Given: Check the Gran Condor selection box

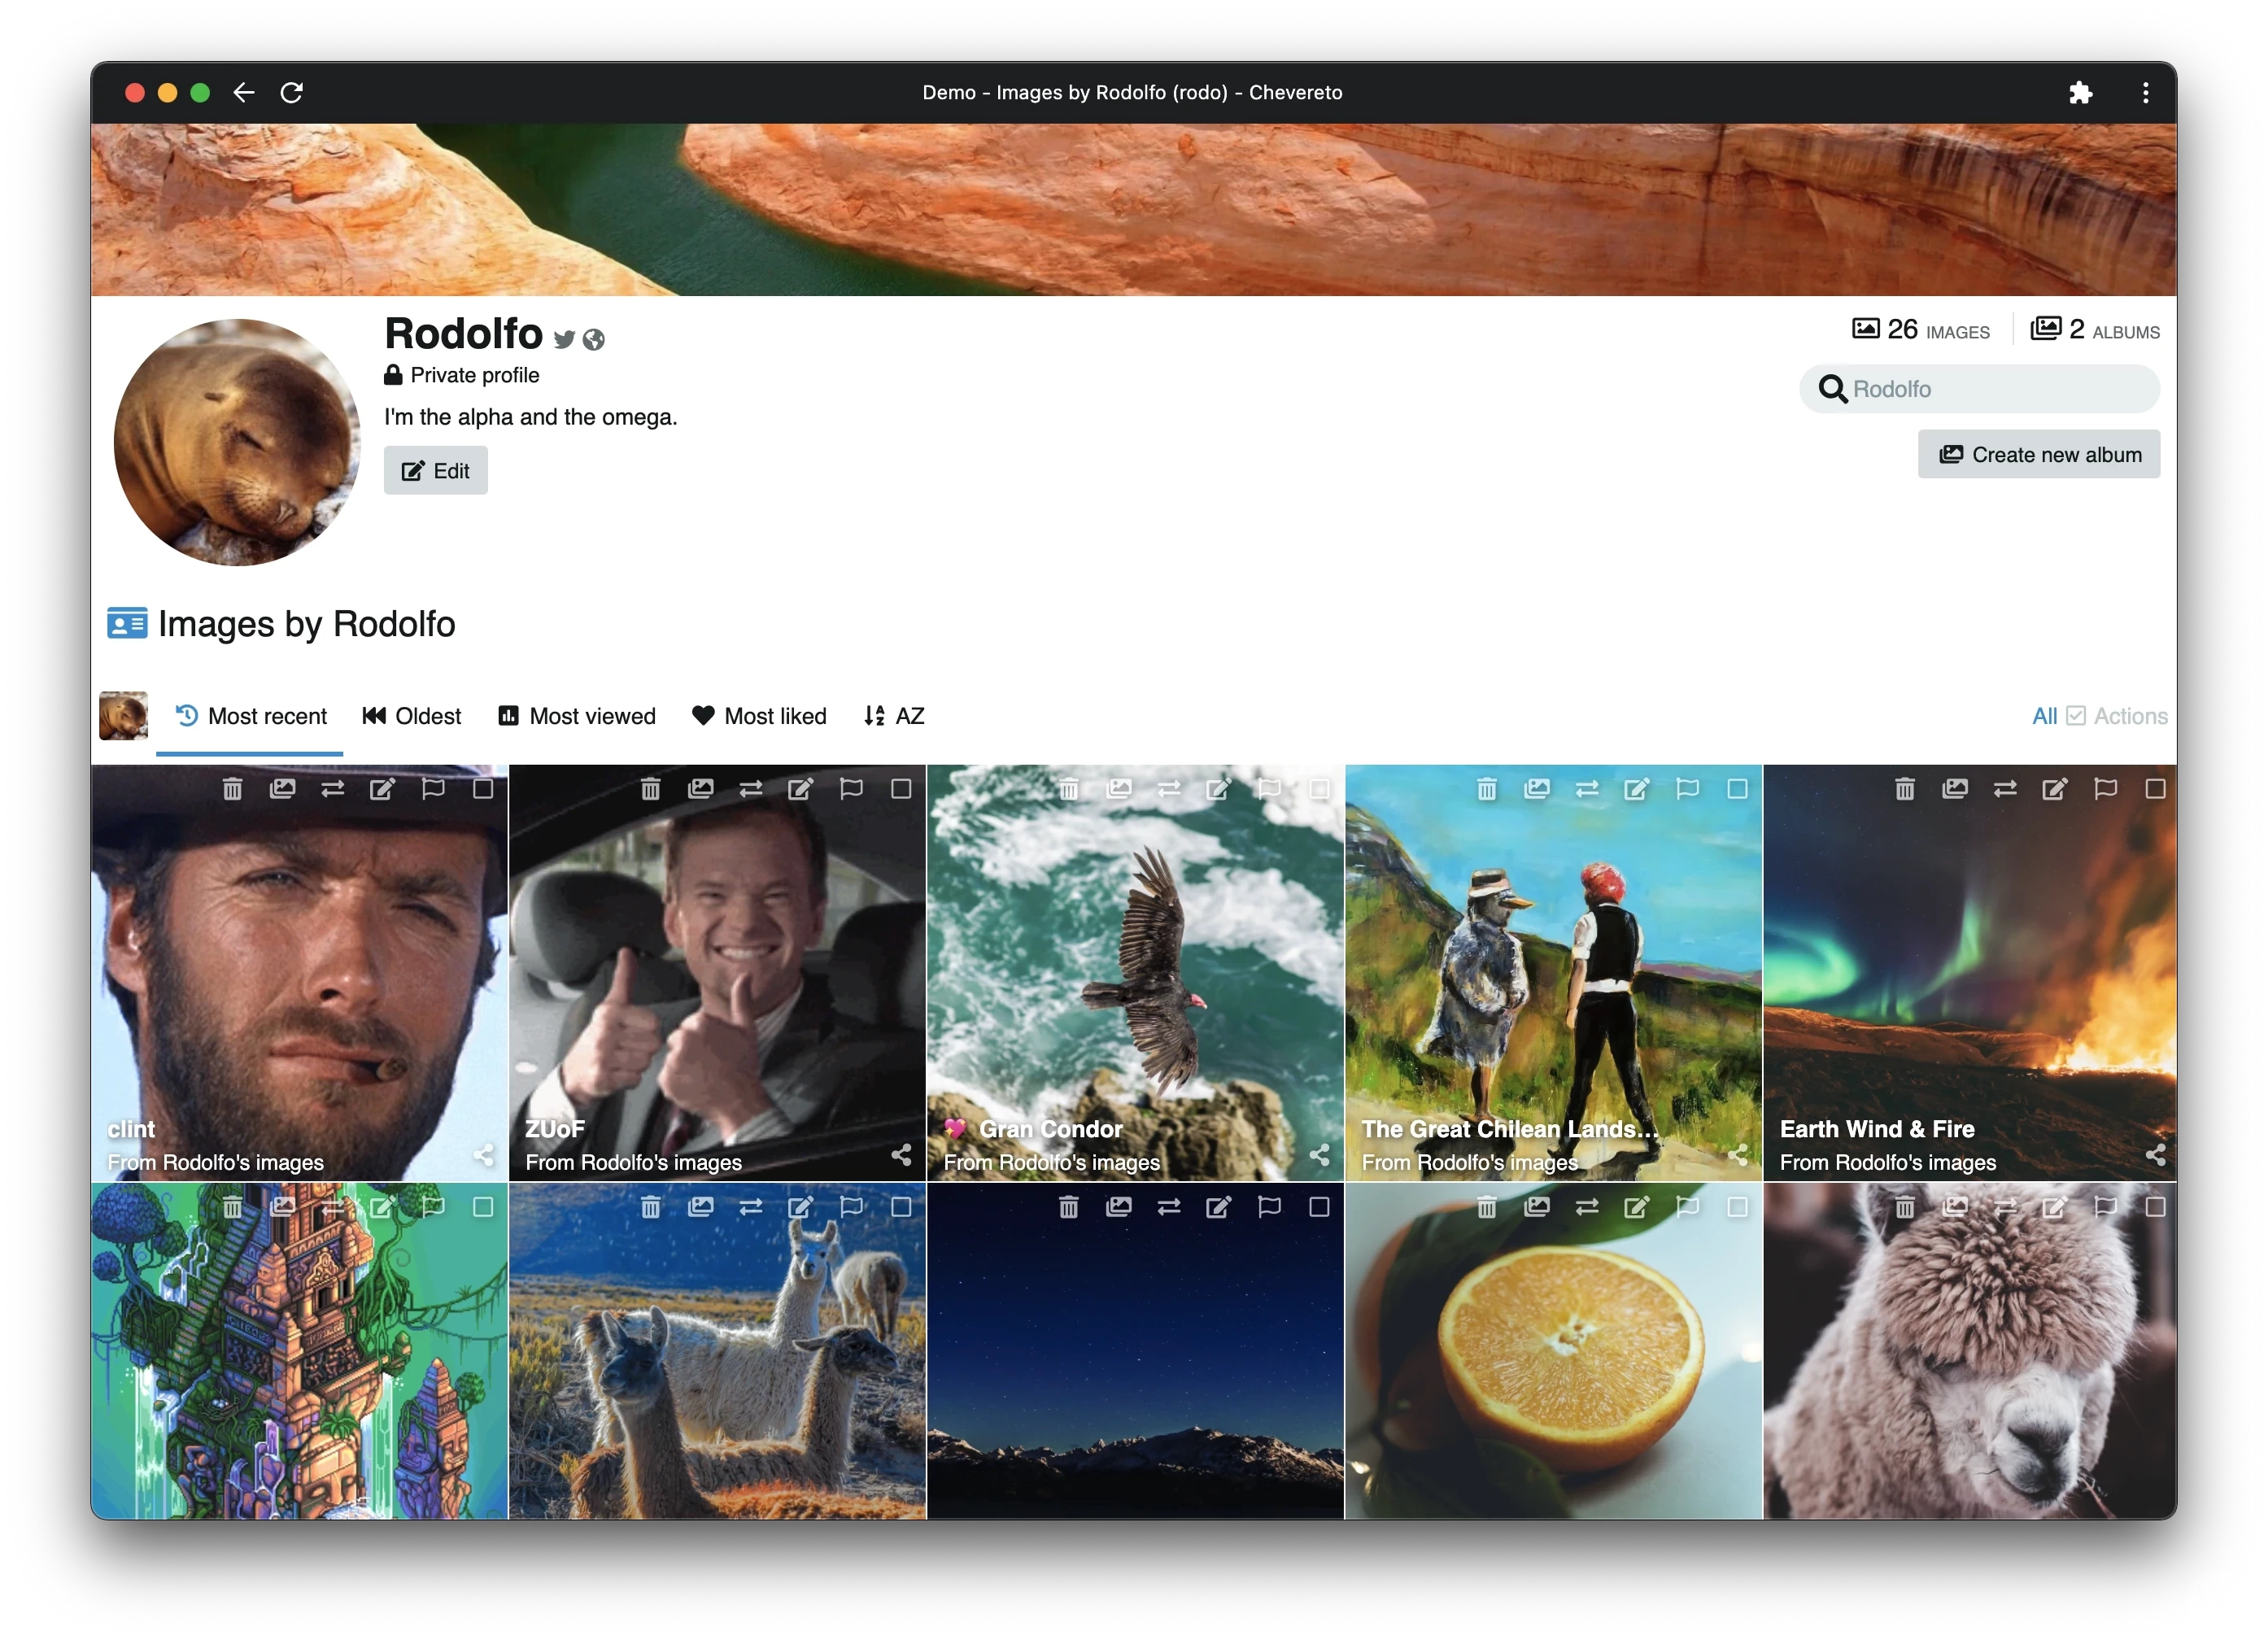Looking at the screenshot, I should point(1319,789).
